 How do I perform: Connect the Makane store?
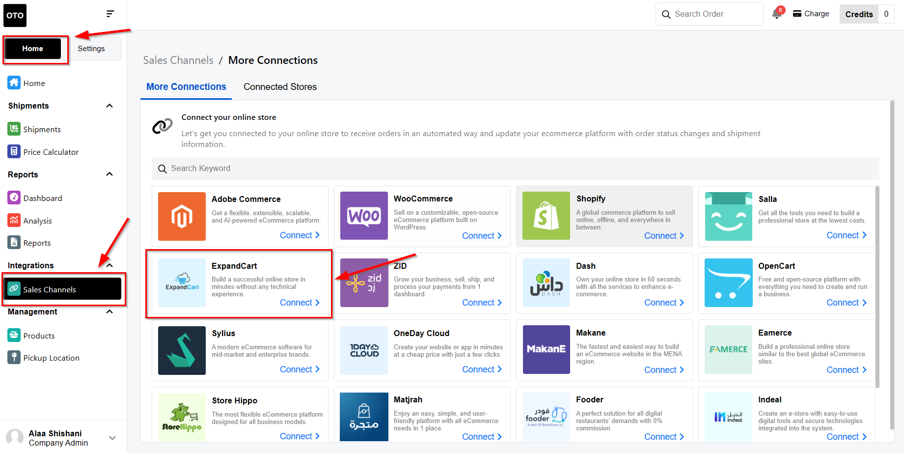tap(664, 370)
